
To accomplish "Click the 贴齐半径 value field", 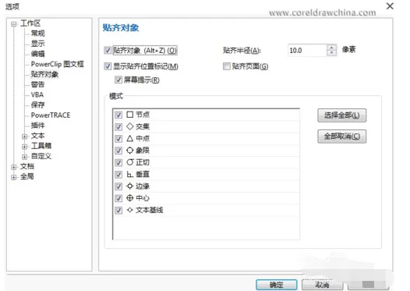I will click(x=307, y=50).
